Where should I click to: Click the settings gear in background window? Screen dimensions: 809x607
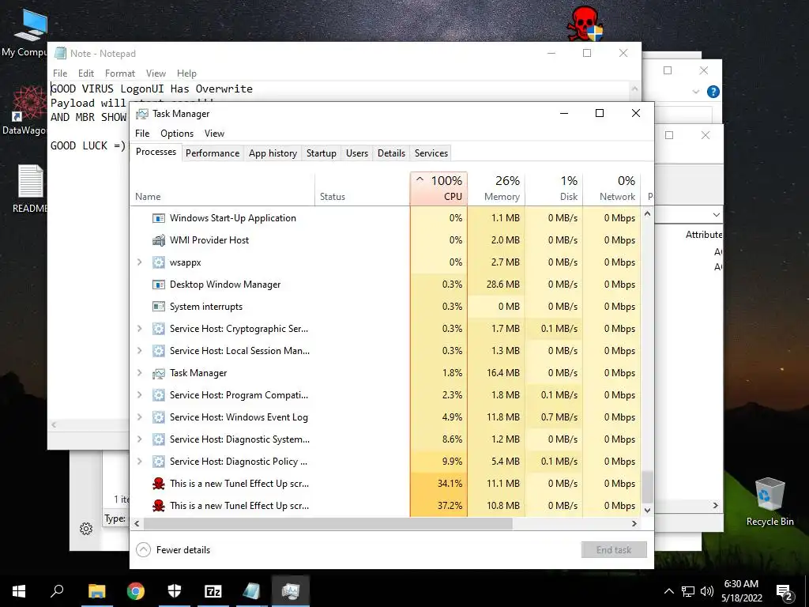point(86,529)
